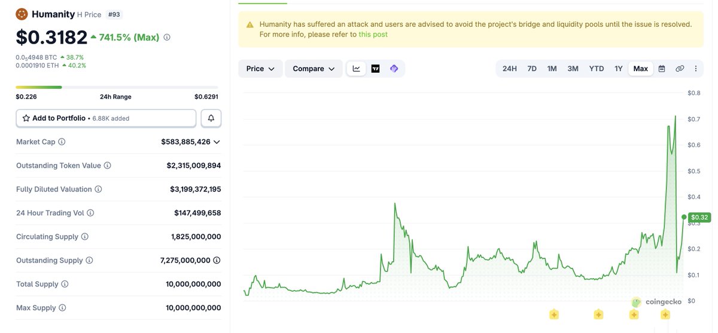718x333 pixels.
Task: Click the $3,199,372,195 valuation value
Action: tap(196, 189)
